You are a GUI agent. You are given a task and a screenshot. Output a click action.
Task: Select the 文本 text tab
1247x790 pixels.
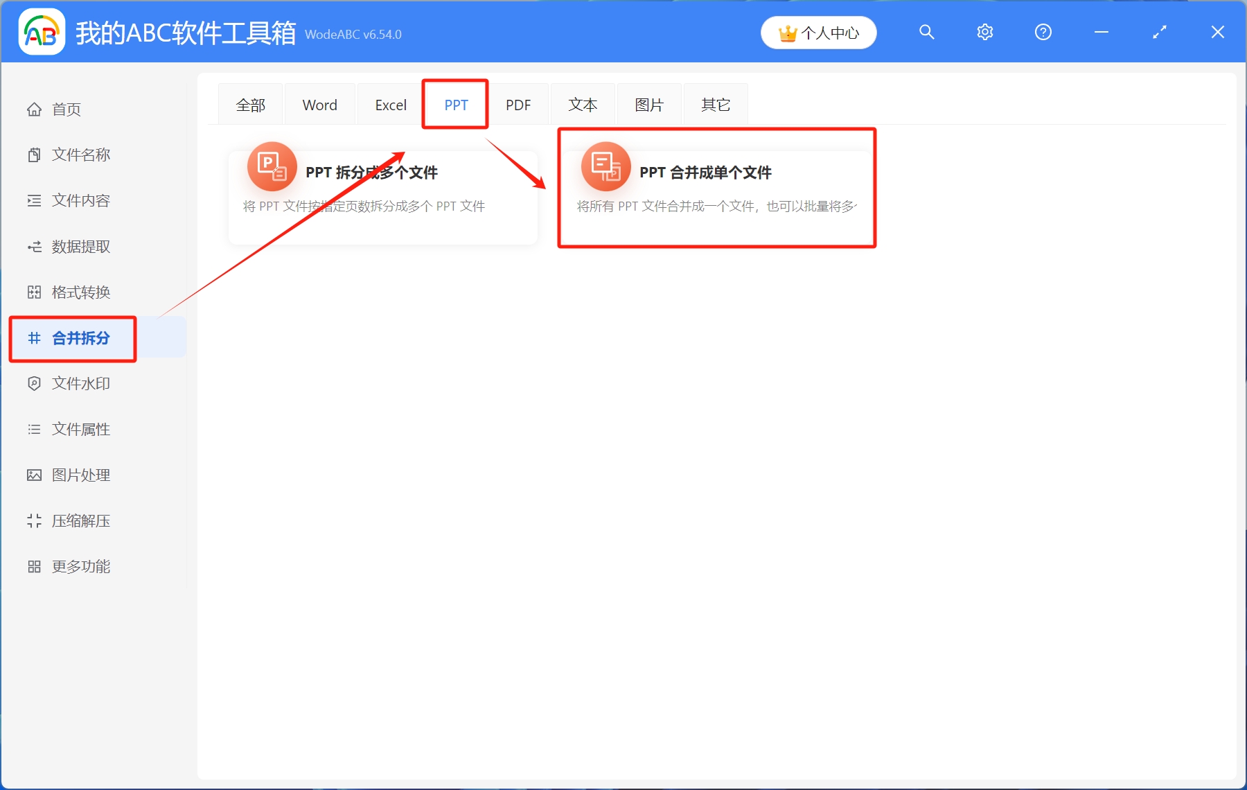(583, 104)
